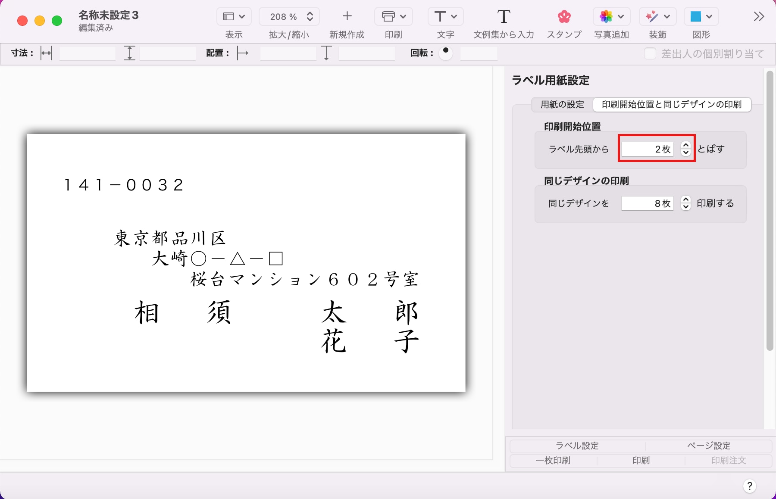Select address line 東京都品川区
The image size is (776, 499).
tap(170, 238)
